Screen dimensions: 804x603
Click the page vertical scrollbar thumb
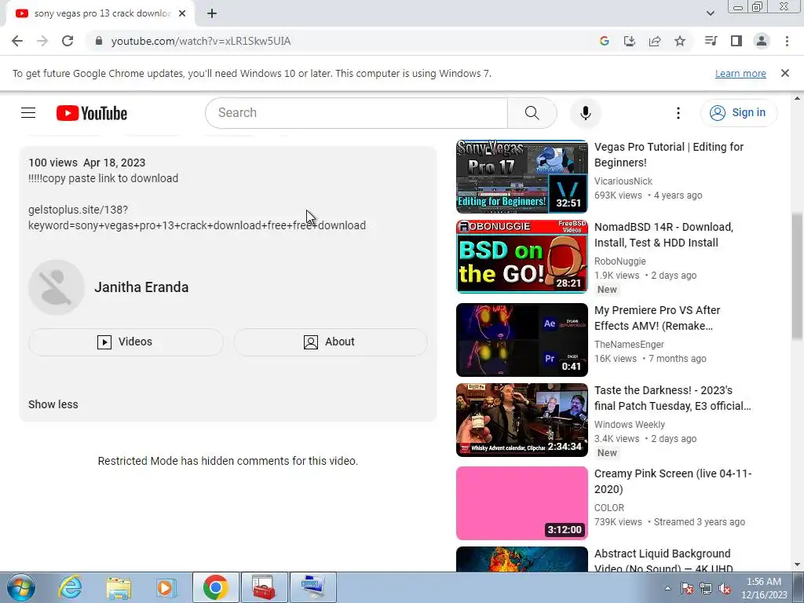pos(797,276)
